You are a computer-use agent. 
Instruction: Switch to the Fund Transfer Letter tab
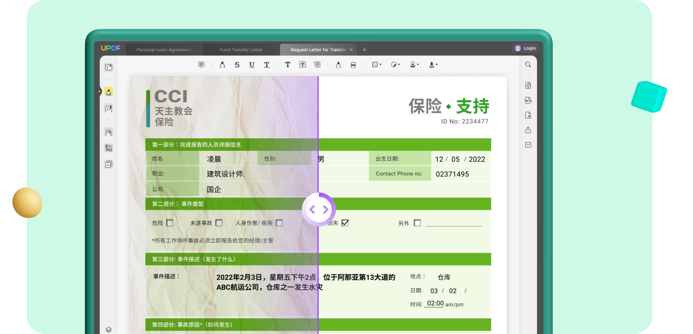[x=241, y=50]
